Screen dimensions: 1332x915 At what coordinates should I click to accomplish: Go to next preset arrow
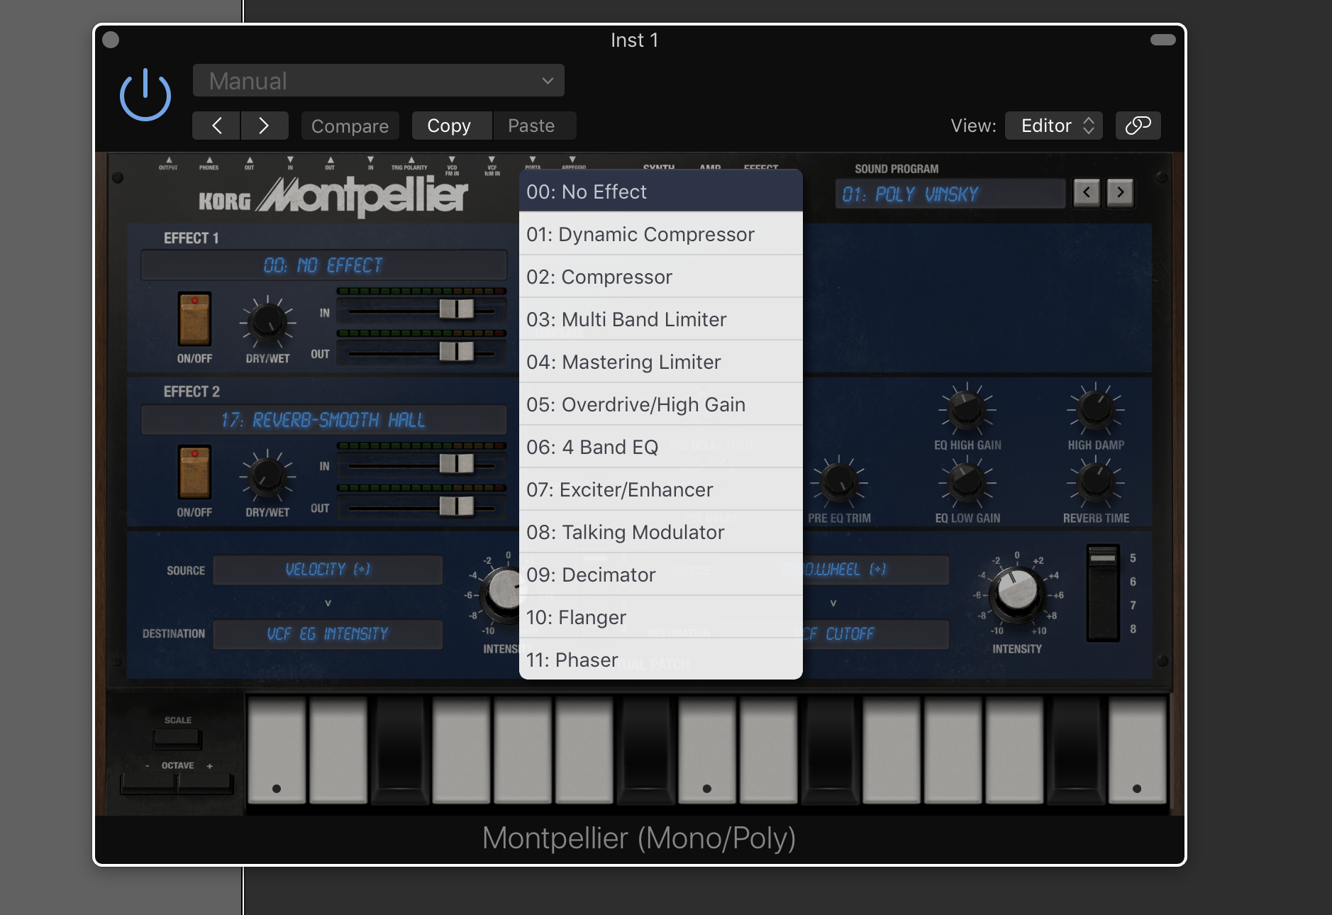(x=264, y=126)
